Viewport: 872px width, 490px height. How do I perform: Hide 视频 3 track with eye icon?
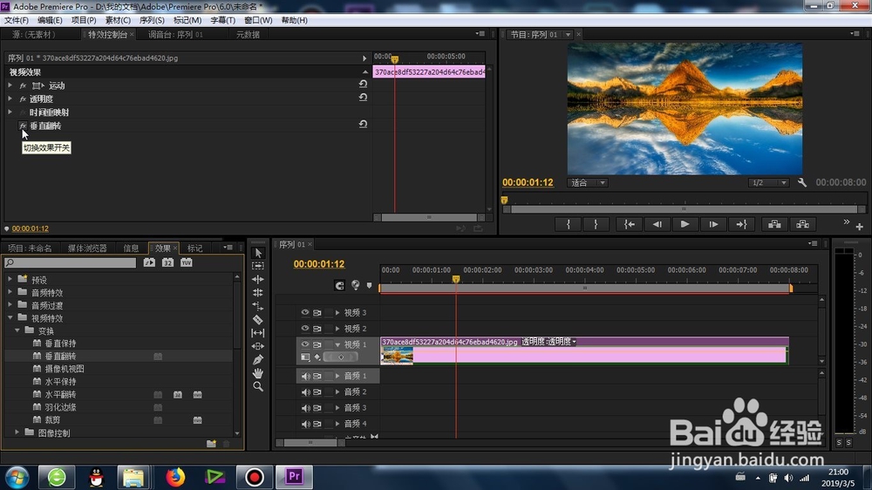[x=304, y=313]
